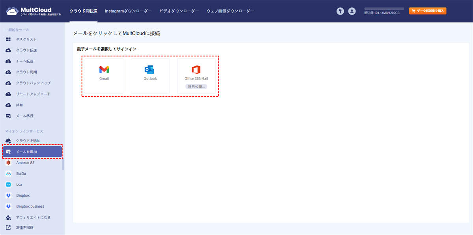Image resolution: width=473 pixels, height=235 pixels.
Task: Select the Gmail card label
Action: pos(104,78)
